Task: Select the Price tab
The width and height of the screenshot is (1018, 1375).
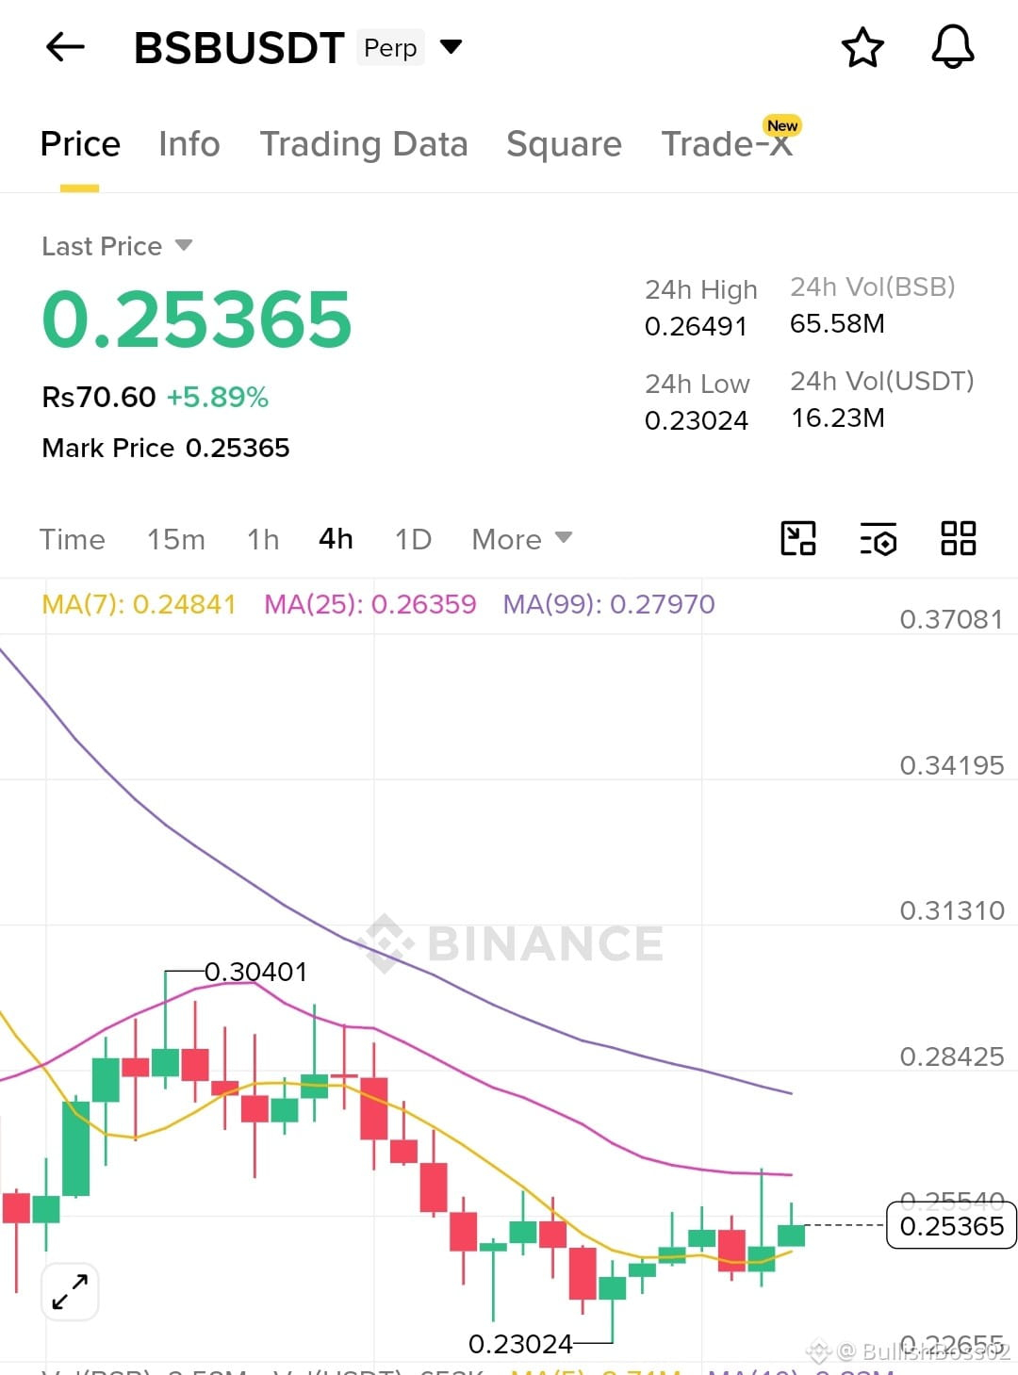Action: (80, 144)
